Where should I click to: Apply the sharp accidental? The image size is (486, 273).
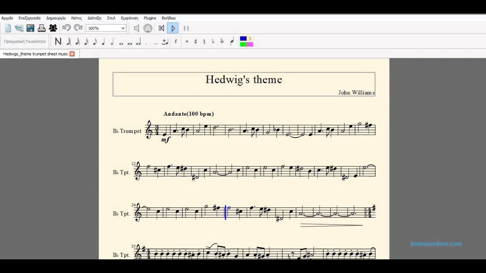point(196,42)
